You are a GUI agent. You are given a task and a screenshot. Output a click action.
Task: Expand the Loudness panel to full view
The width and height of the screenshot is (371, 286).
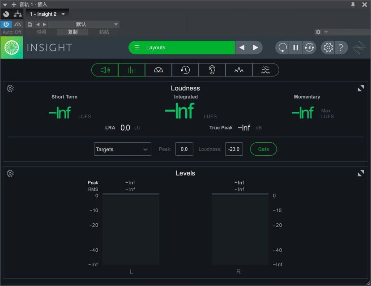(361, 88)
